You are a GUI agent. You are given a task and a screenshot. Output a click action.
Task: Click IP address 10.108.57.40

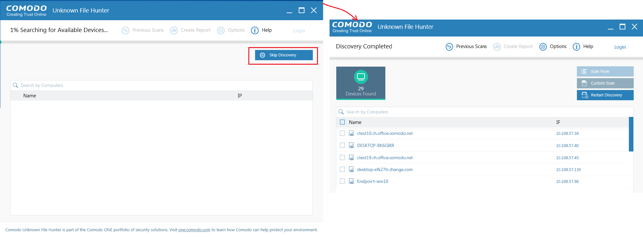(567, 146)
